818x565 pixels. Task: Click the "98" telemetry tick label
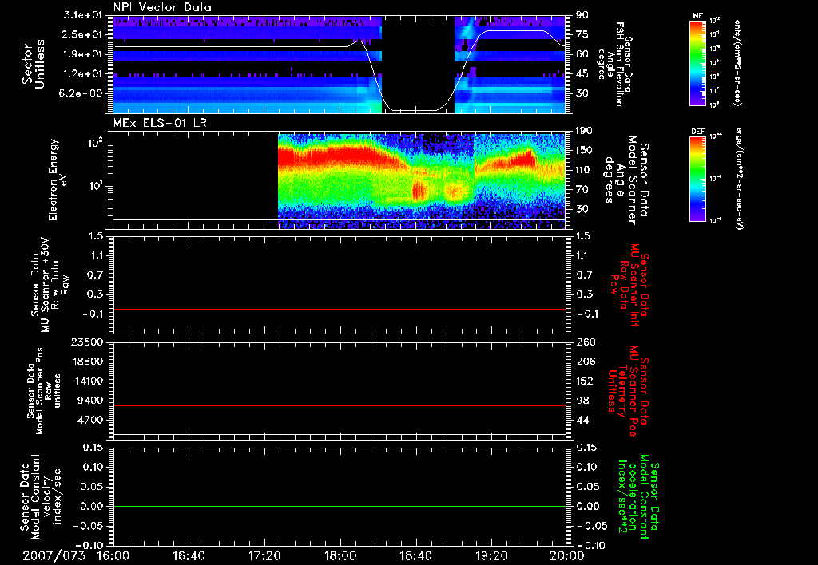[582, 401]
